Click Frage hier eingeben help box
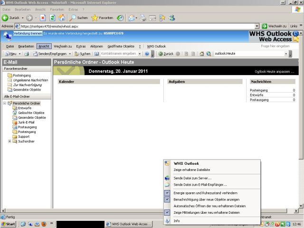304x228 pixels. (275, 46)
